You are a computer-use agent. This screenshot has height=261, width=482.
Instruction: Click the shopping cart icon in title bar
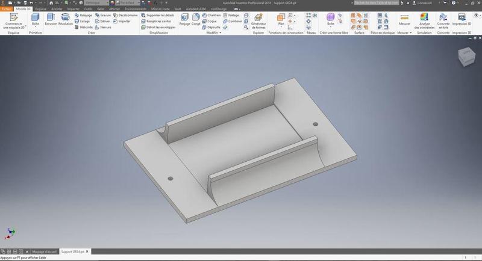pos(445,3)
